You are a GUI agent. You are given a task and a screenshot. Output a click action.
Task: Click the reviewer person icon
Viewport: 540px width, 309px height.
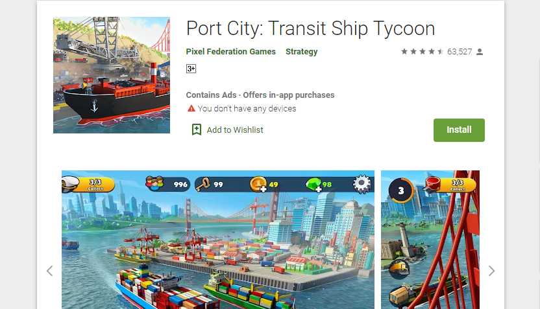pyautogui.click(x=480, y=52)
